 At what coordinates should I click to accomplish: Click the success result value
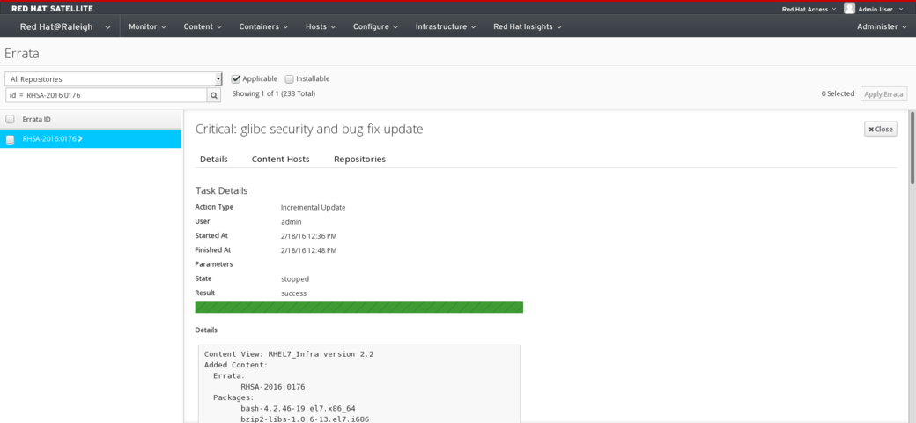(293, 293)
